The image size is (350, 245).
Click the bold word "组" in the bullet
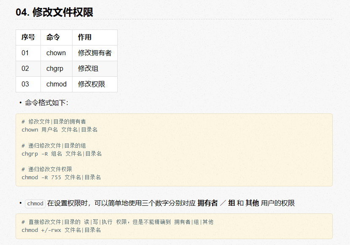click(x=232, y=203)
